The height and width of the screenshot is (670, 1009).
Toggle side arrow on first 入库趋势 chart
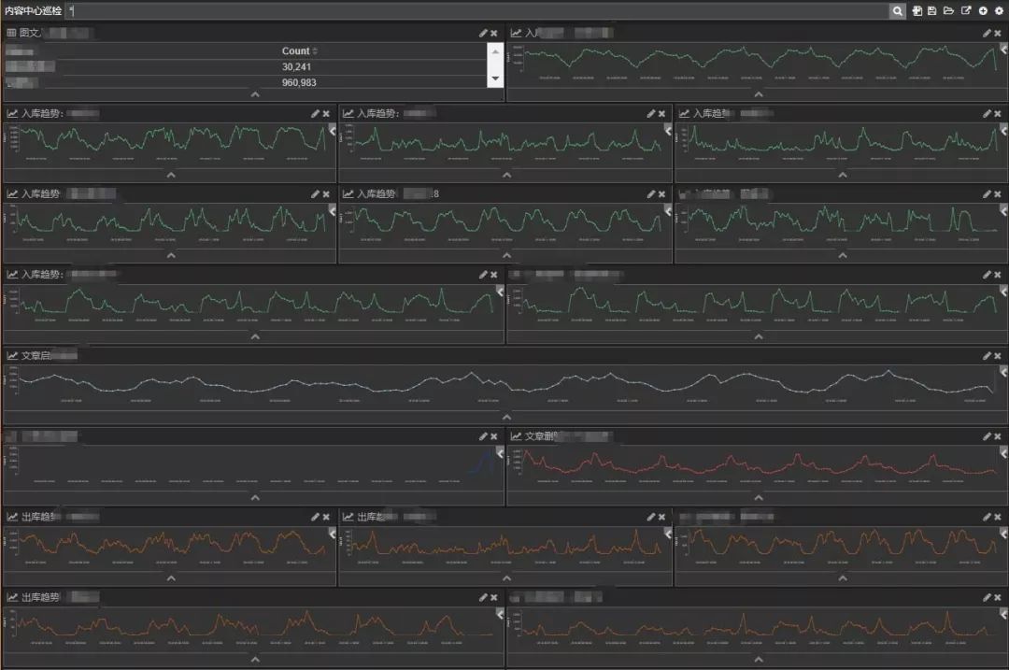333,131
